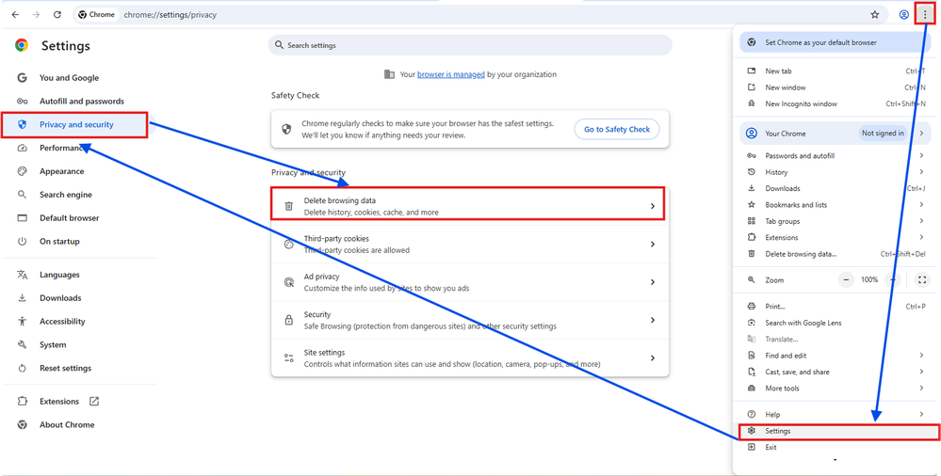Bookmark this page with the star icon
This screenshot has height=476, width=941.
click(874, 15)
